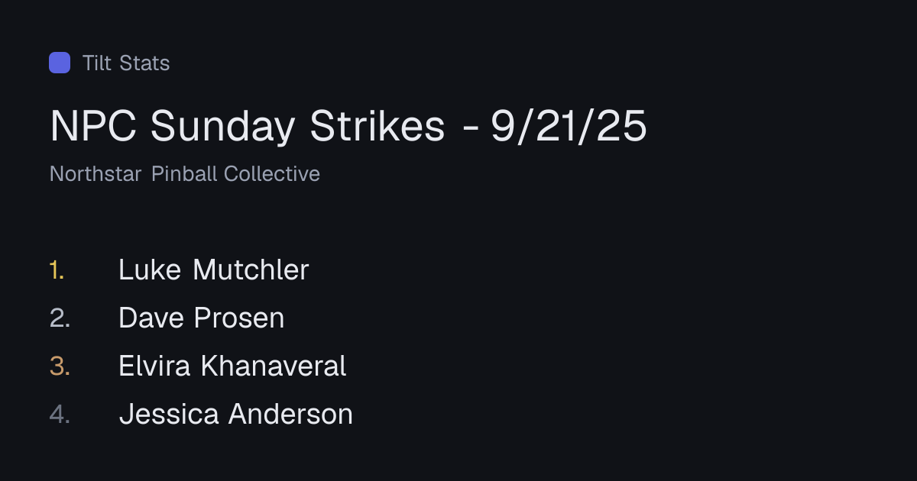Screen dimensions: 917x481
Task: Click the surname Anderson in fourth place
Action: [x=291, y=414]
